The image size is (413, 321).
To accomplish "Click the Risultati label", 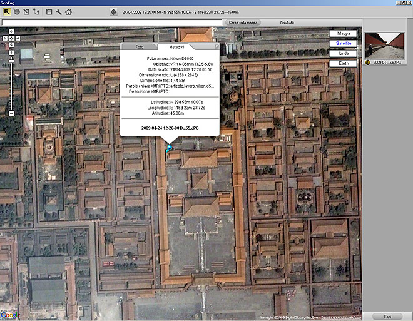I will tap(287, 23).
